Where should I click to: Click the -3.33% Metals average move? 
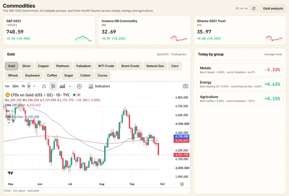(x=273, y=70)
